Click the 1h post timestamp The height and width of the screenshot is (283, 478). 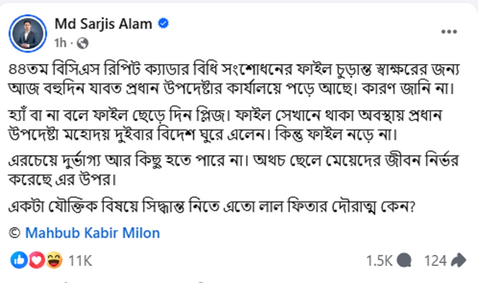coord(60,44)
